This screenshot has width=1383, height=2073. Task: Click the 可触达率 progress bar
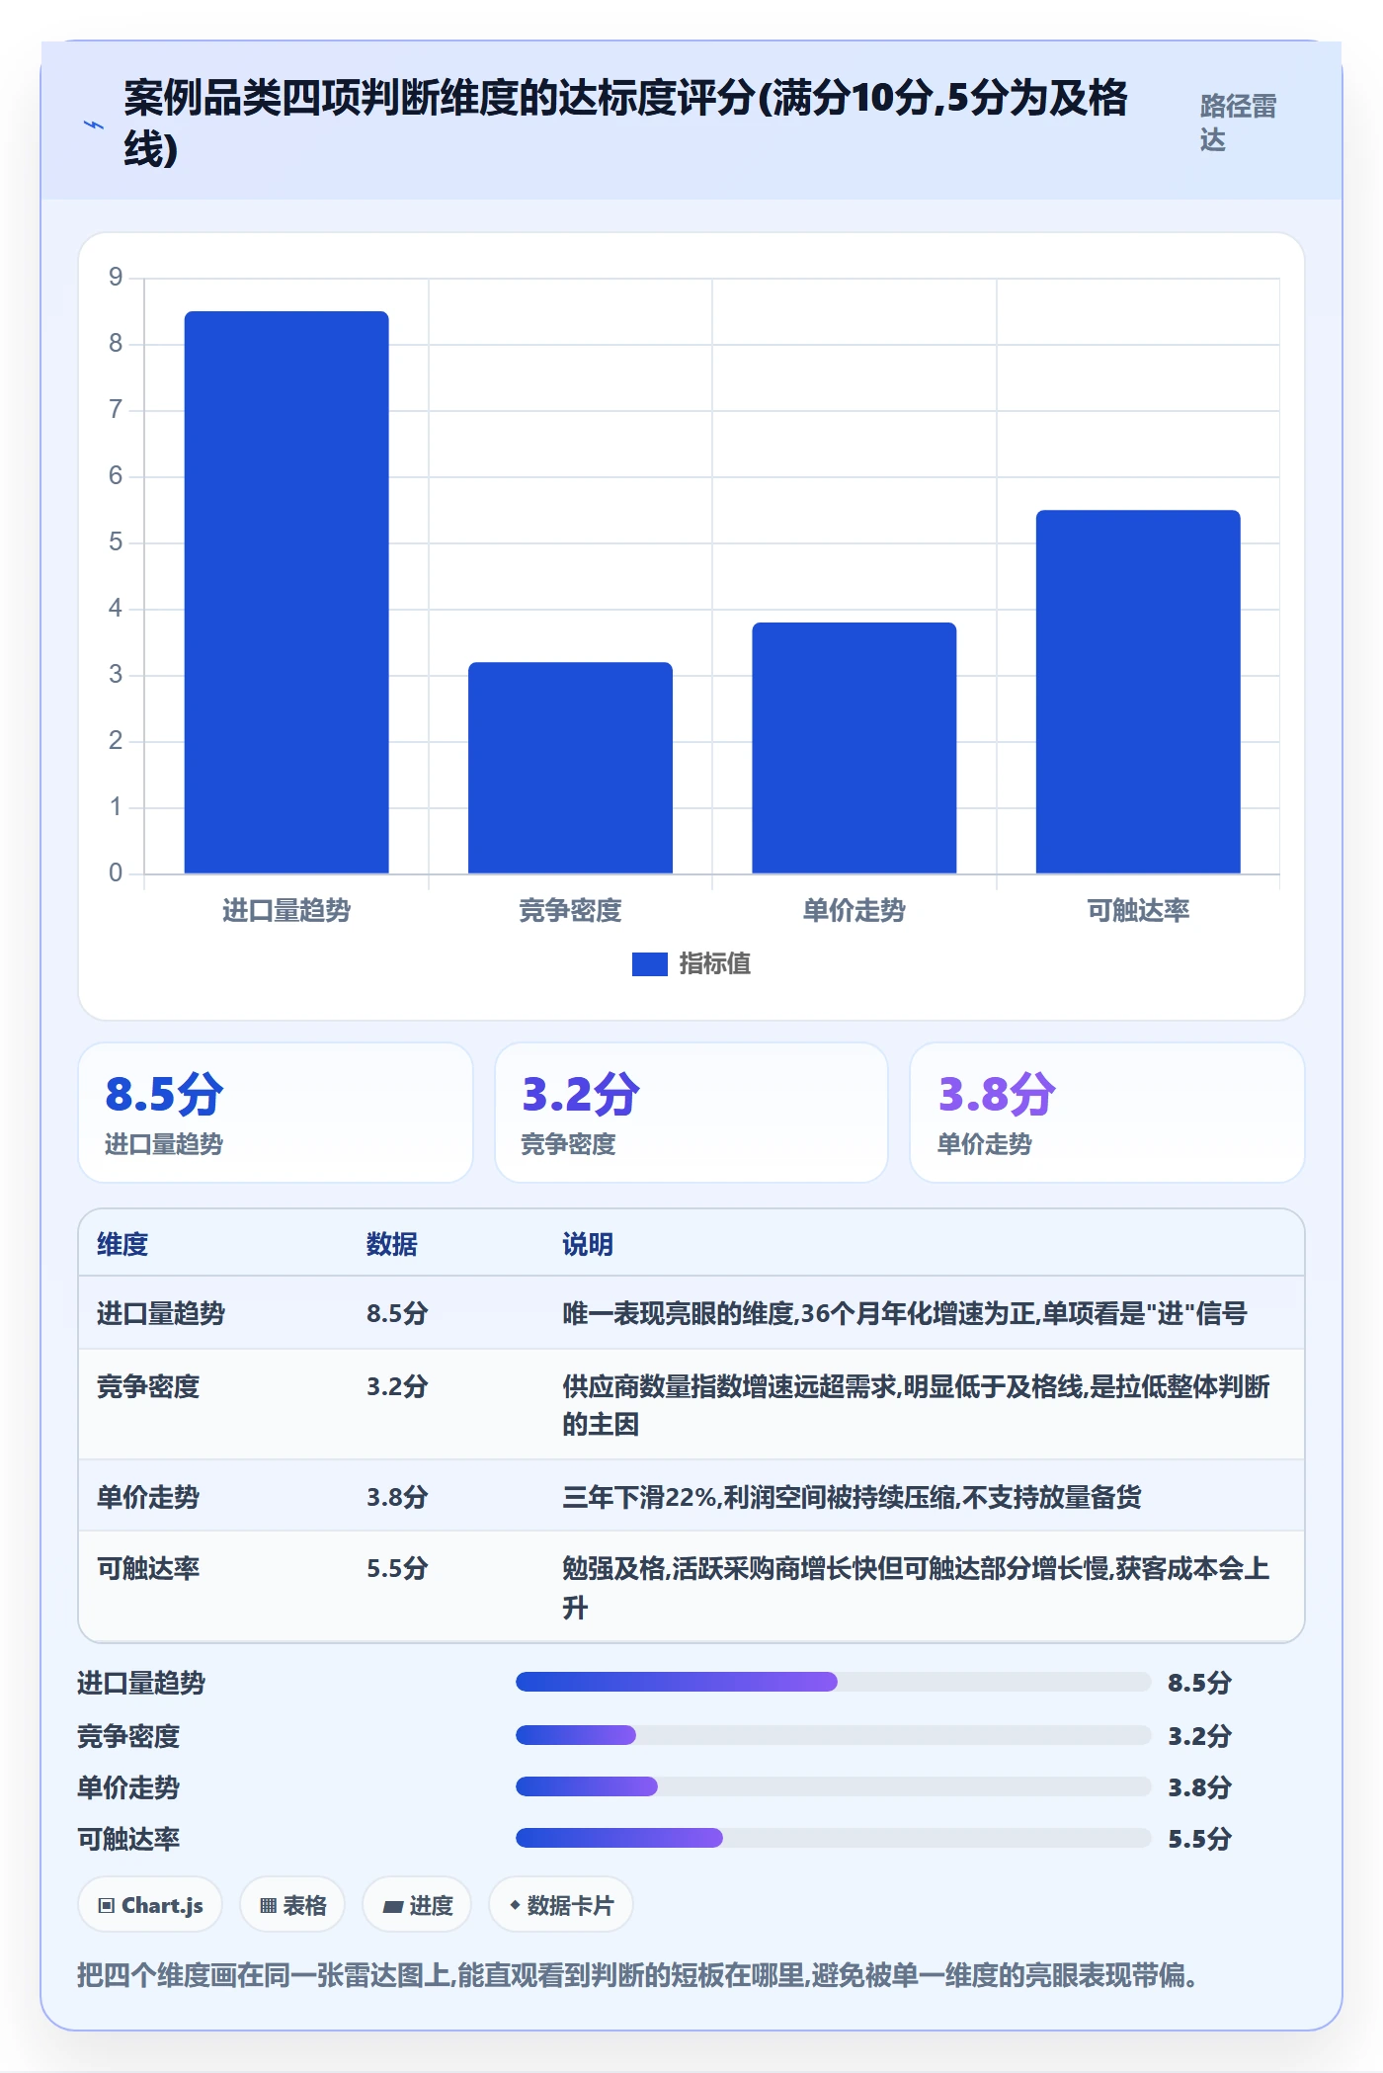click(834, 1838)
